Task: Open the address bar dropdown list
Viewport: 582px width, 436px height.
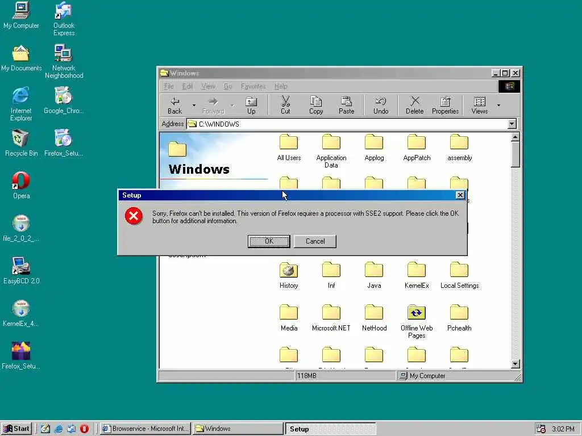Action: tap(512, 124)
